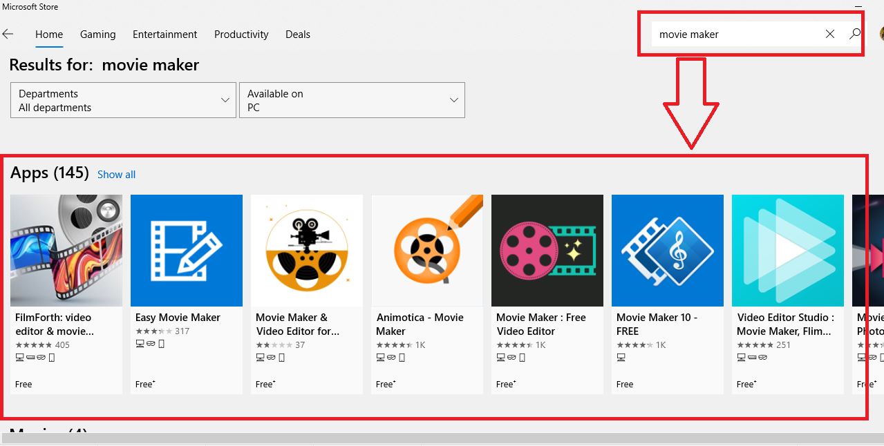Open Video Editor Studio app icon
This screenshot has width=884, height=446.
pyautogui.click(x=788, y=251)
